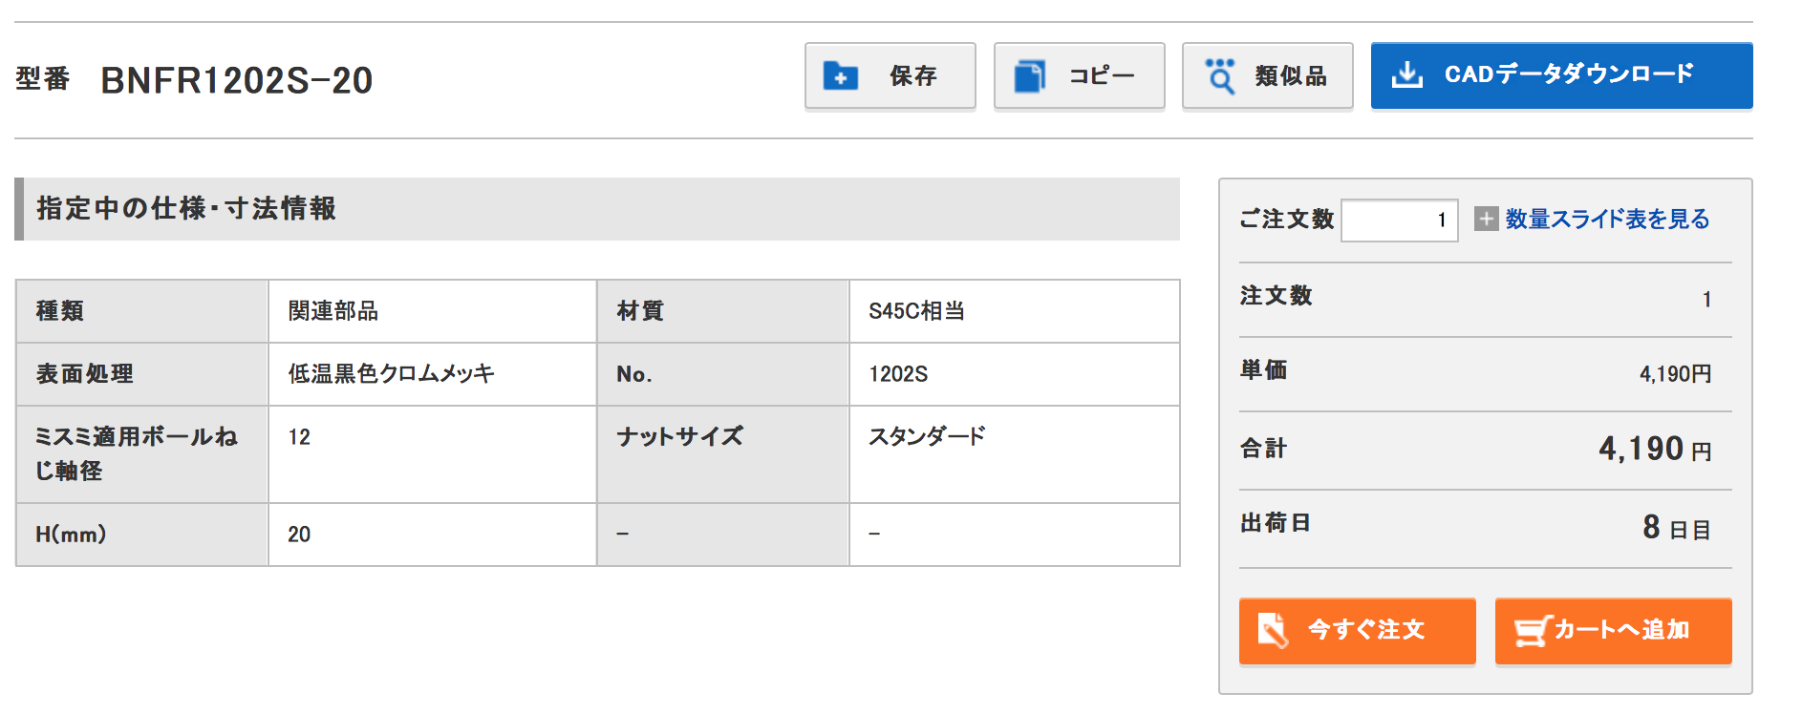Viewport: 1802px width, 714px height.
Task: Click the 指定中の仕様・寸法情報 header
Action: tap(597, 209)
